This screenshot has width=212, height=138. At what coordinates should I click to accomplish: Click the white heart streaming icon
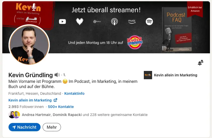point(80,21)
